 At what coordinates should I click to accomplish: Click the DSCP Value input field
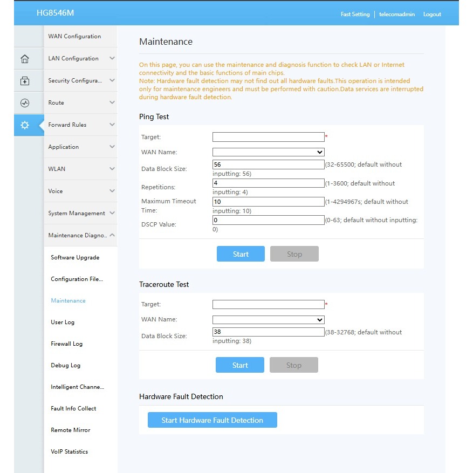click(x=268, y=220)
